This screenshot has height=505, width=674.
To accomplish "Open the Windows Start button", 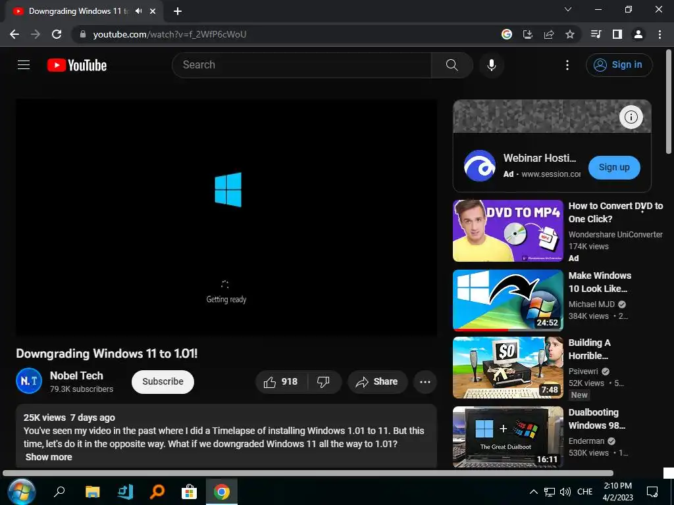I will 22,491.
